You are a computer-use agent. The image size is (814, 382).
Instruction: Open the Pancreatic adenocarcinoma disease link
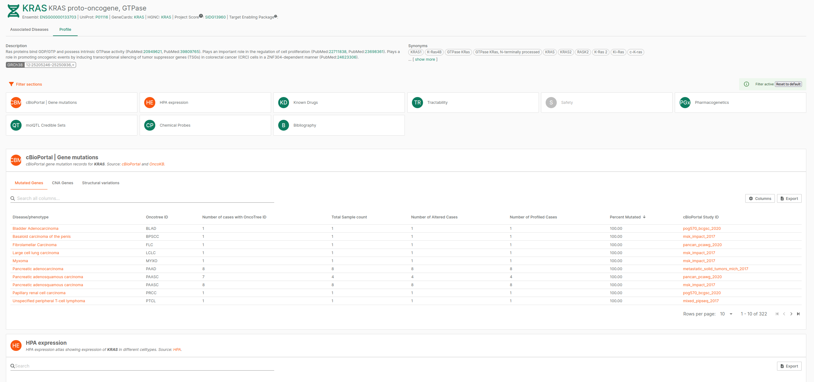38,269
